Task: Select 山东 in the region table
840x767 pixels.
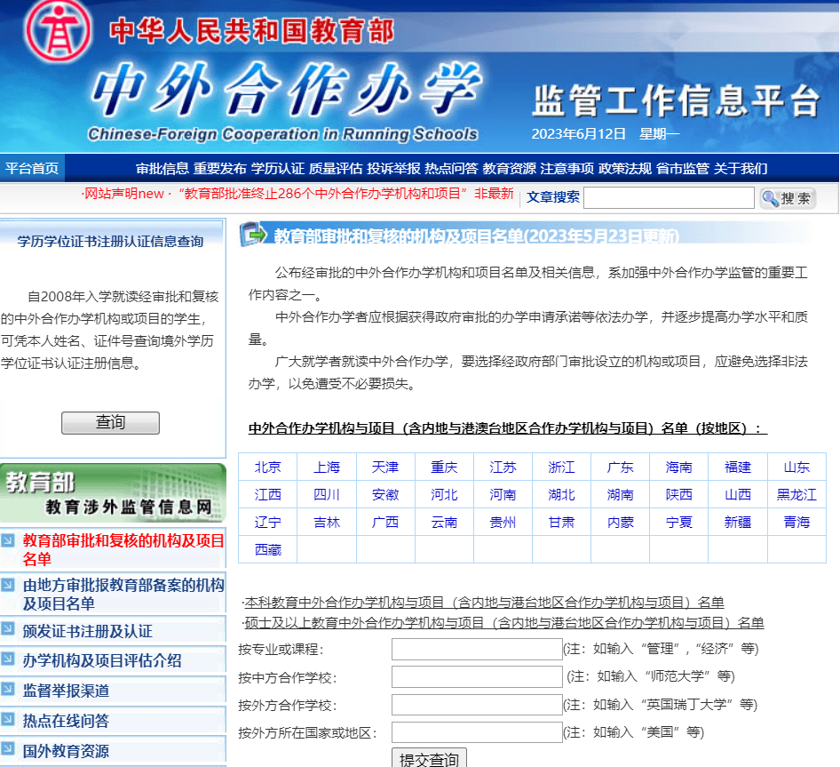Action: pos(796,467)
